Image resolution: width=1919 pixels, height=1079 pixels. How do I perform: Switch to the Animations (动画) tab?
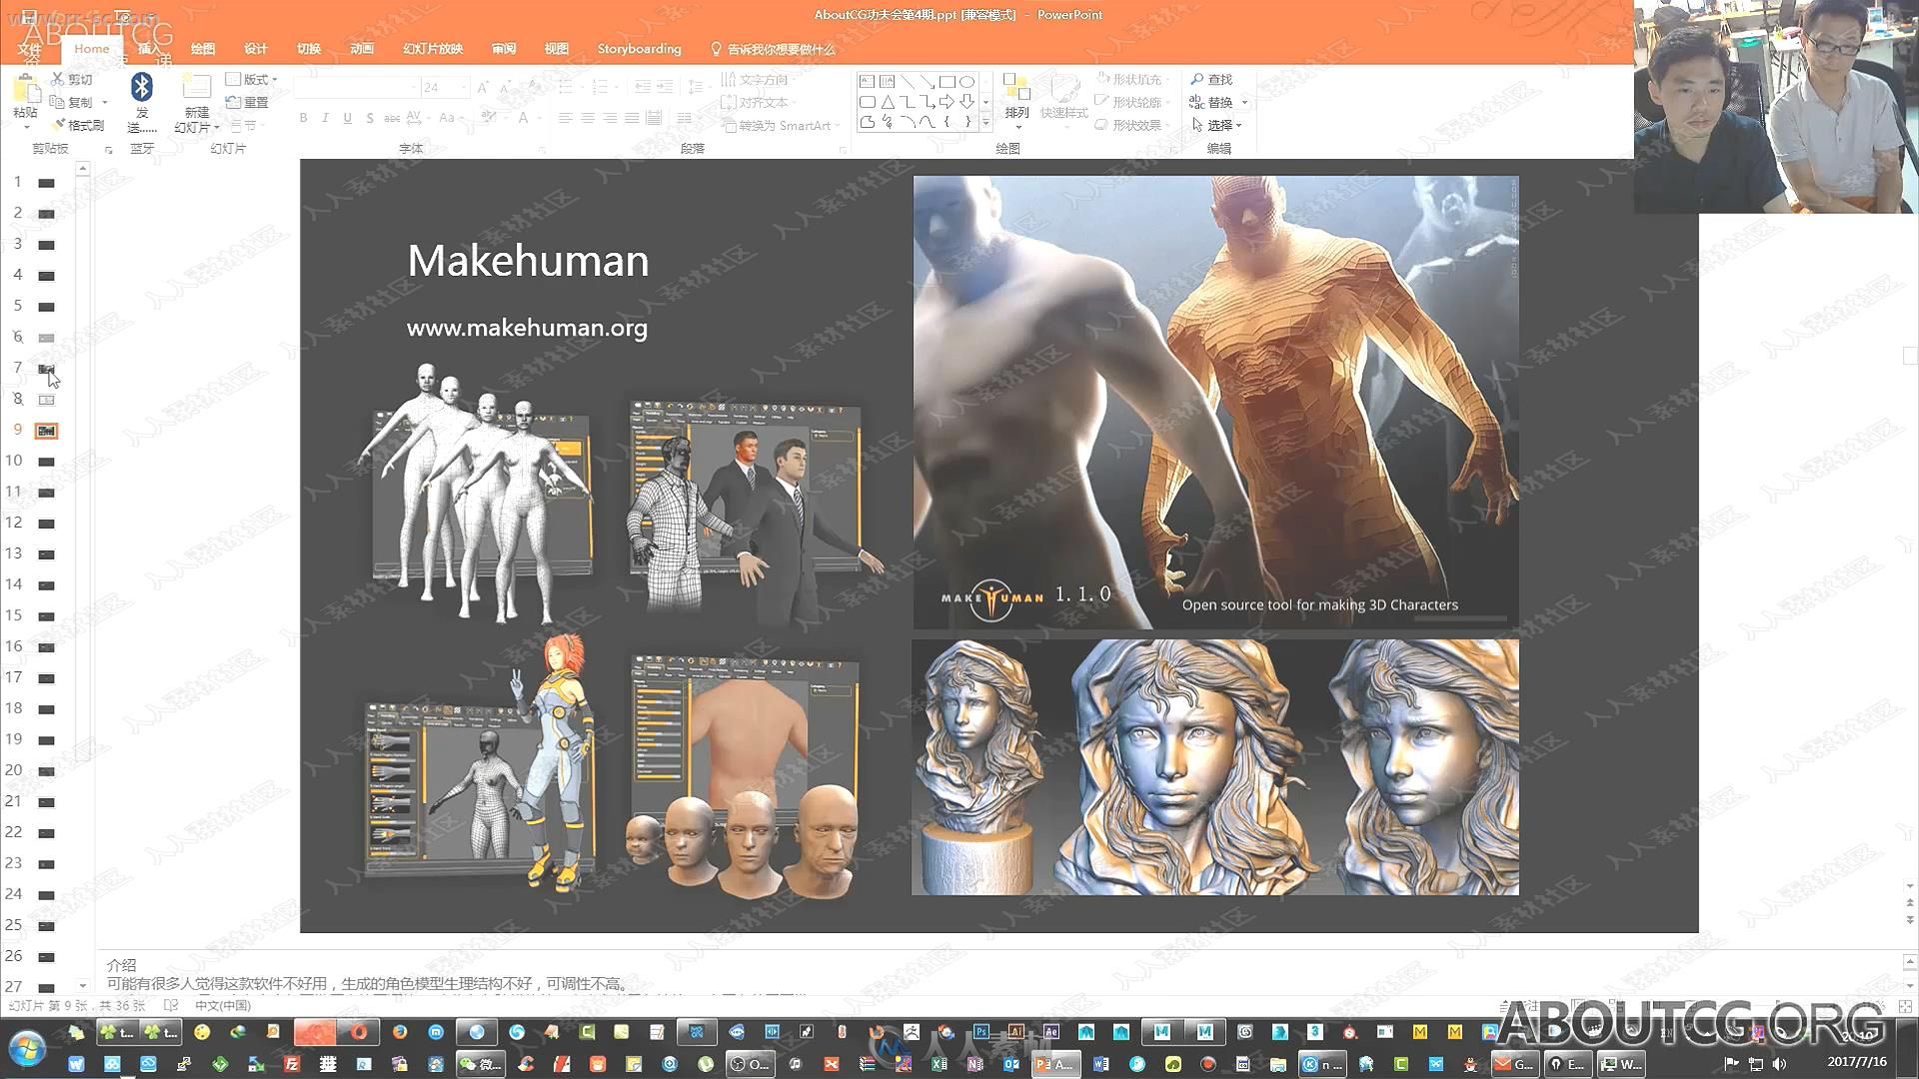click(x=362, y=49)
